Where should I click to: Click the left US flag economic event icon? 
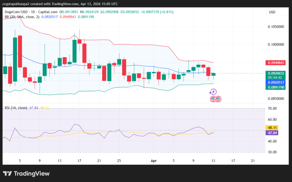[x=213, y=99]
